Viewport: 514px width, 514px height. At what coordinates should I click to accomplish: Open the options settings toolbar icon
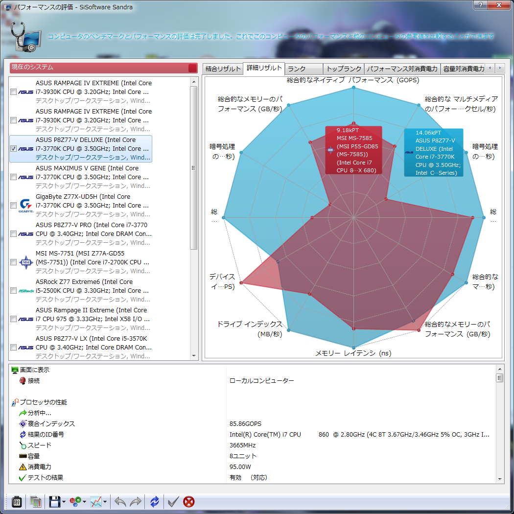click(17, 502)
